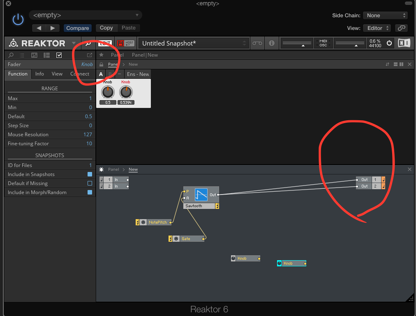Open the Panel|New tab
The image size is (416, 316).
coord(145,55)
